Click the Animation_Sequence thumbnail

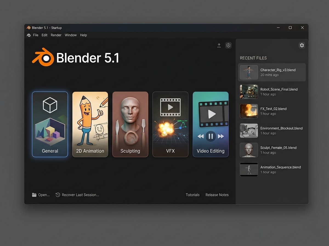[249, 170]
